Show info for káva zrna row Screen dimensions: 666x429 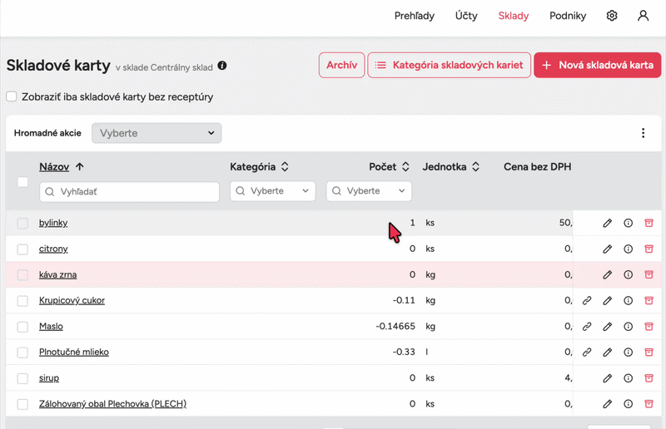(x=629, y=275)
